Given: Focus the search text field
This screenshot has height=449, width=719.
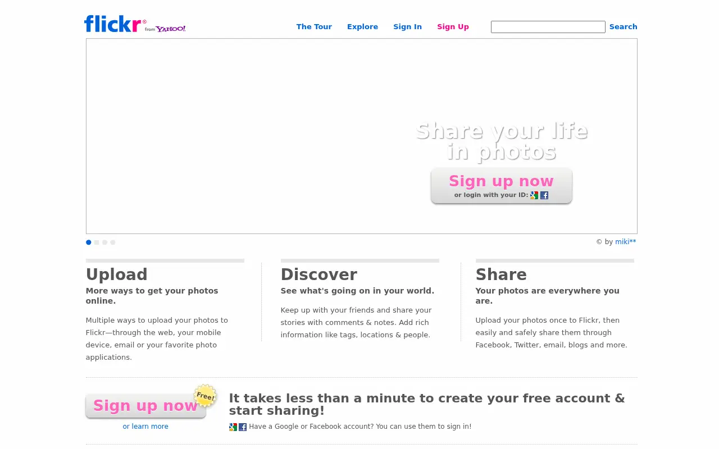Looking at the screenshot, I should (x=548, y=27).
